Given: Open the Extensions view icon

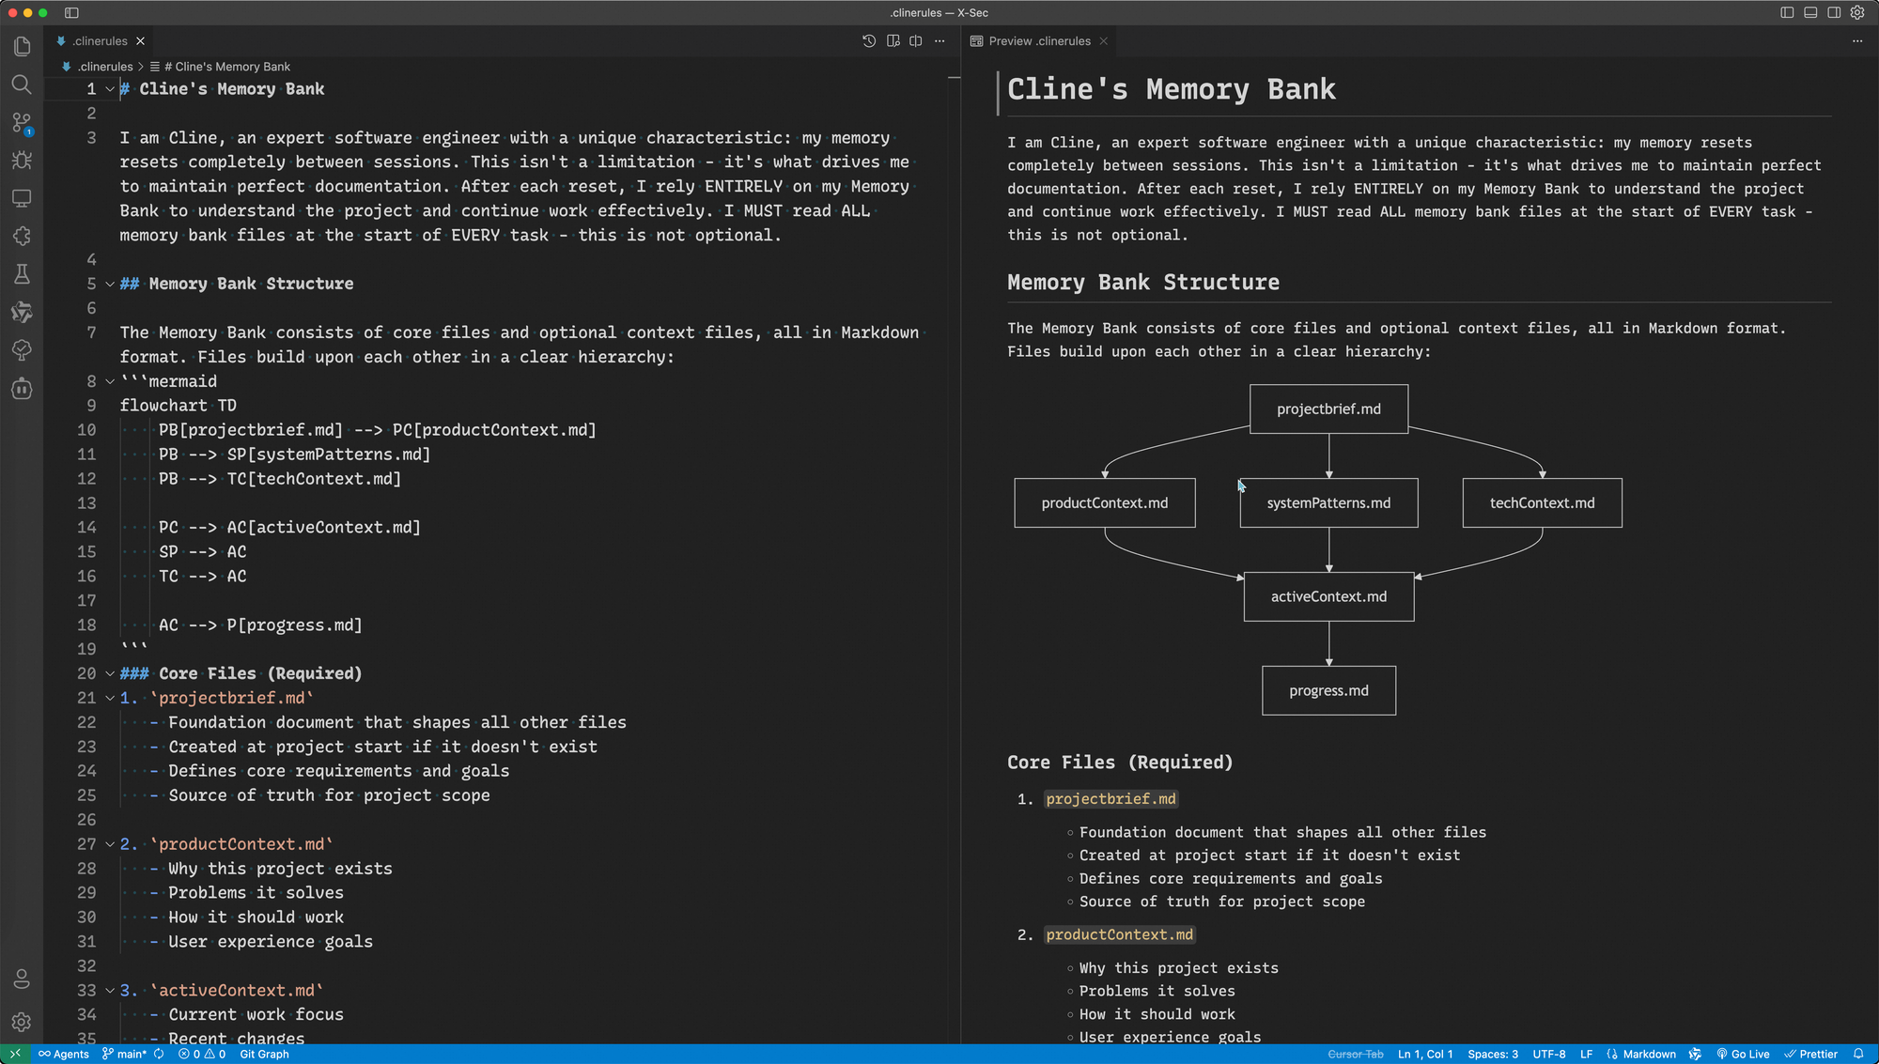Looking at the screenshot, I should click(22, 236).
